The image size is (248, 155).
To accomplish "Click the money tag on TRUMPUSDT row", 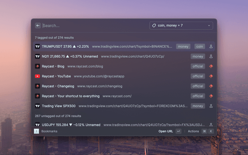I will coord(183,46).
